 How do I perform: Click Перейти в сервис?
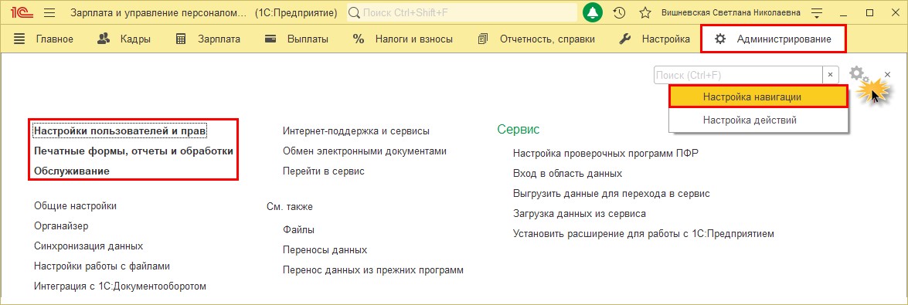pos(324,171)
